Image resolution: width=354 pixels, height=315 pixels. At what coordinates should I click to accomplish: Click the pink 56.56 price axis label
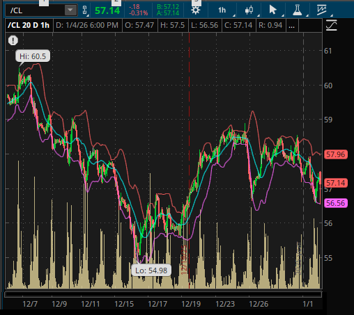pyautogui.click(x=336, y=203)
